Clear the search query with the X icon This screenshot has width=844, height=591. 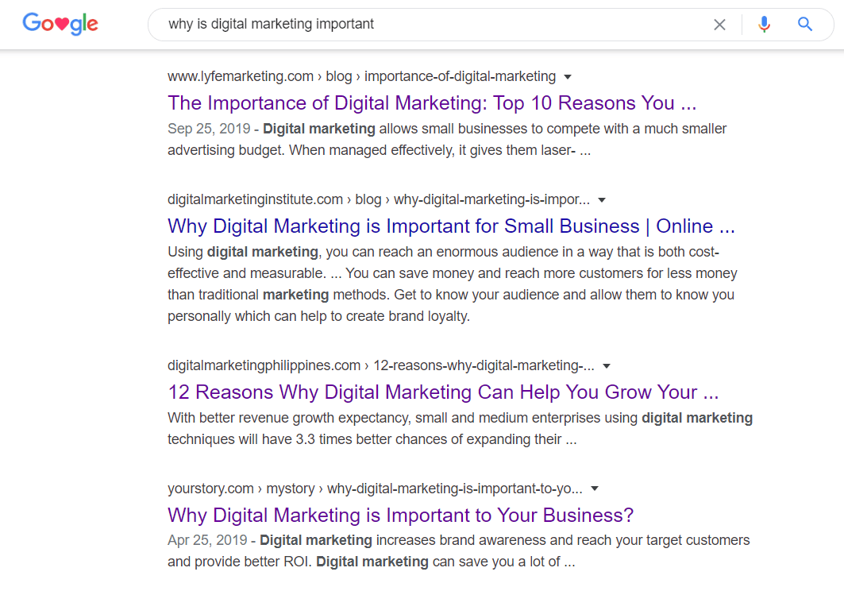(x=719, y=25)
